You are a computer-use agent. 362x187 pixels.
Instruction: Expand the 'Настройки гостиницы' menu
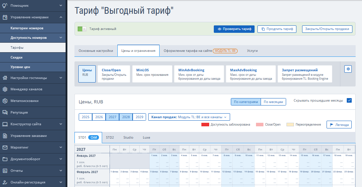pos(61,78)
